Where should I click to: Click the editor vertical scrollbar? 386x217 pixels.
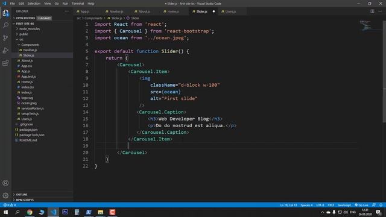[384, 71]
